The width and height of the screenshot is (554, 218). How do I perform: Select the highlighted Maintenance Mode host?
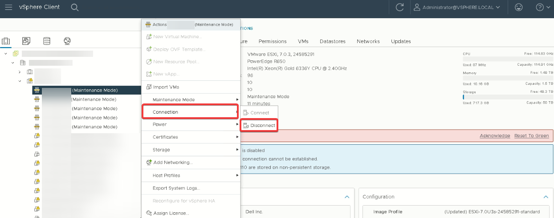pos(87,90)
